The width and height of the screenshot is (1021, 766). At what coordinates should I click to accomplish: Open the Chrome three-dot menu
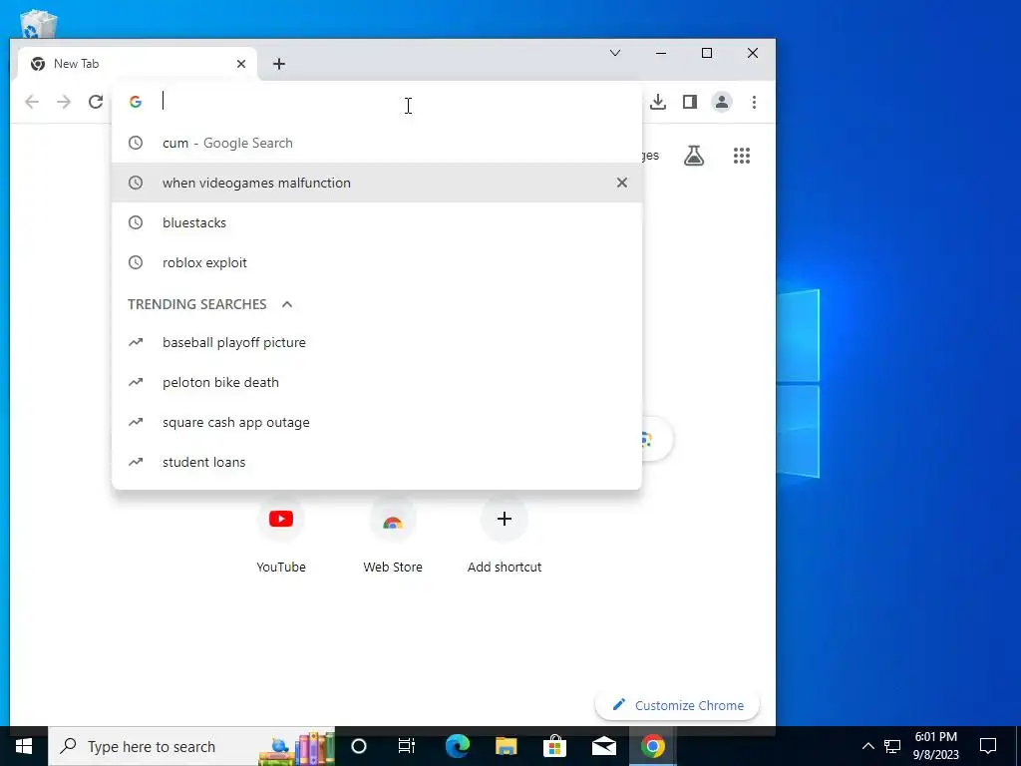(x=754, y=102)
